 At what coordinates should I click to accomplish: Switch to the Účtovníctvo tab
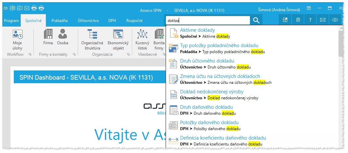[88, 21]
